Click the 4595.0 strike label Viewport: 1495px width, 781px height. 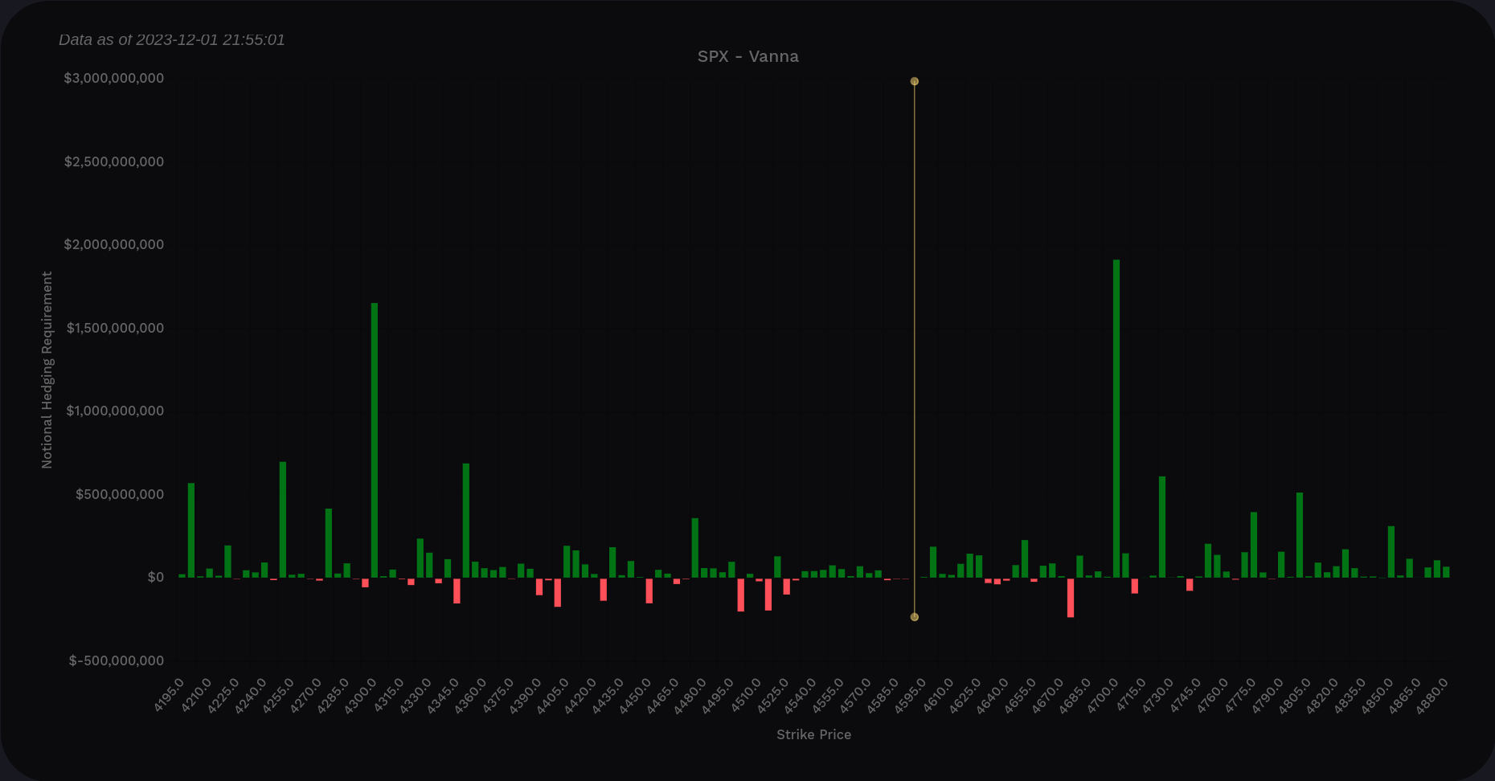click(911, 696)
